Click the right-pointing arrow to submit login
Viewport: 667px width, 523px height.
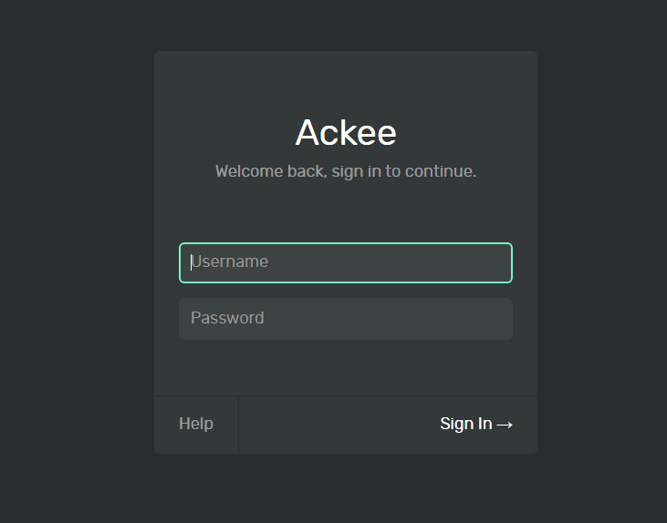click(x=505, y=425)
